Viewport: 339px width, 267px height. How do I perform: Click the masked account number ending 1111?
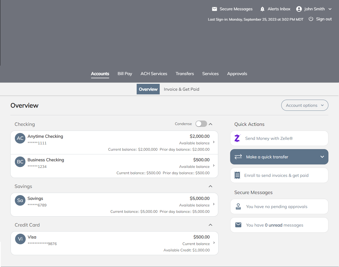[x=37, y=143]
